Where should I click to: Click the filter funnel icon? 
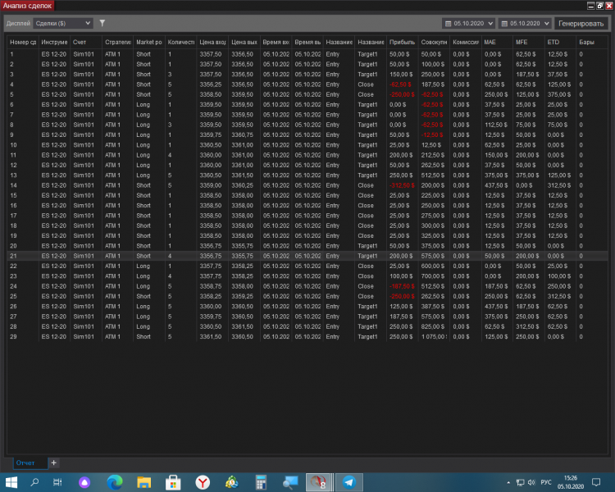pyautogui.click(x=102, y=23)
